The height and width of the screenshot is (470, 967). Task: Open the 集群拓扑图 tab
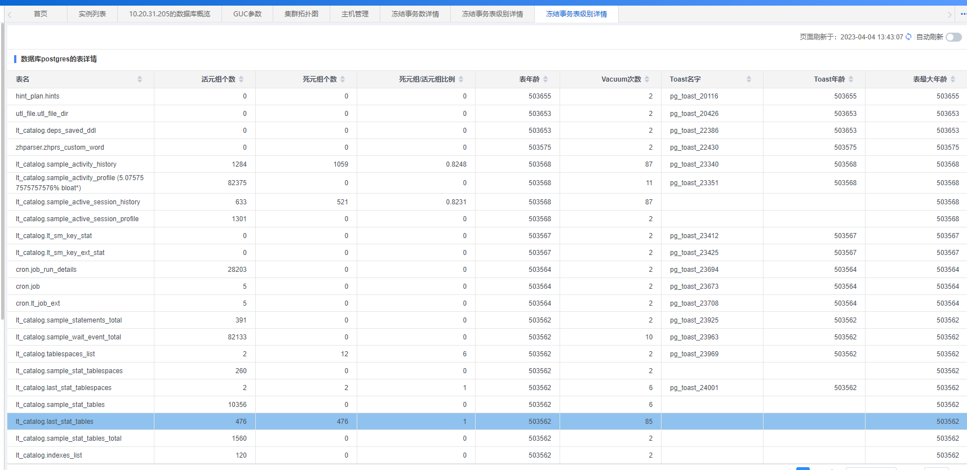coord(301,14)
